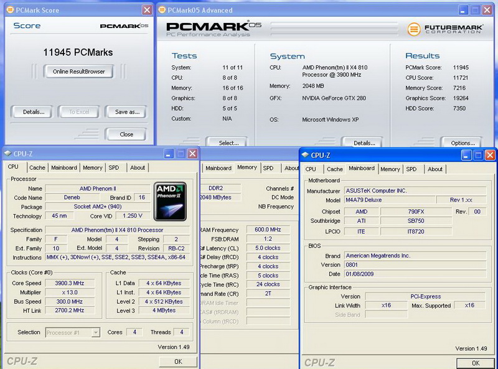Click the NVIDIA GeForce GTX 280 text
Screen dimensions: 498x369
(334, 98)
